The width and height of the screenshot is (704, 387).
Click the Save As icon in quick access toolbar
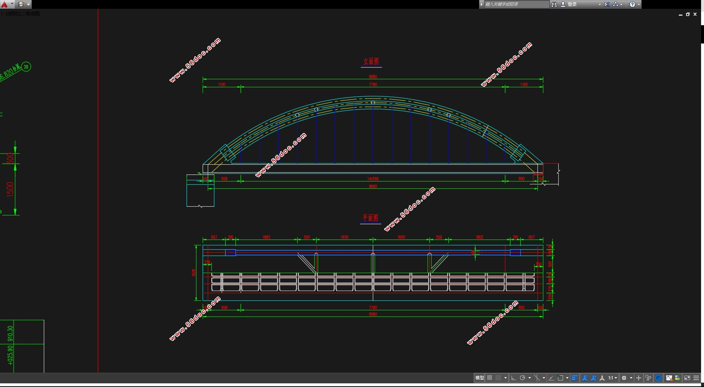click(x=21, y=4)
